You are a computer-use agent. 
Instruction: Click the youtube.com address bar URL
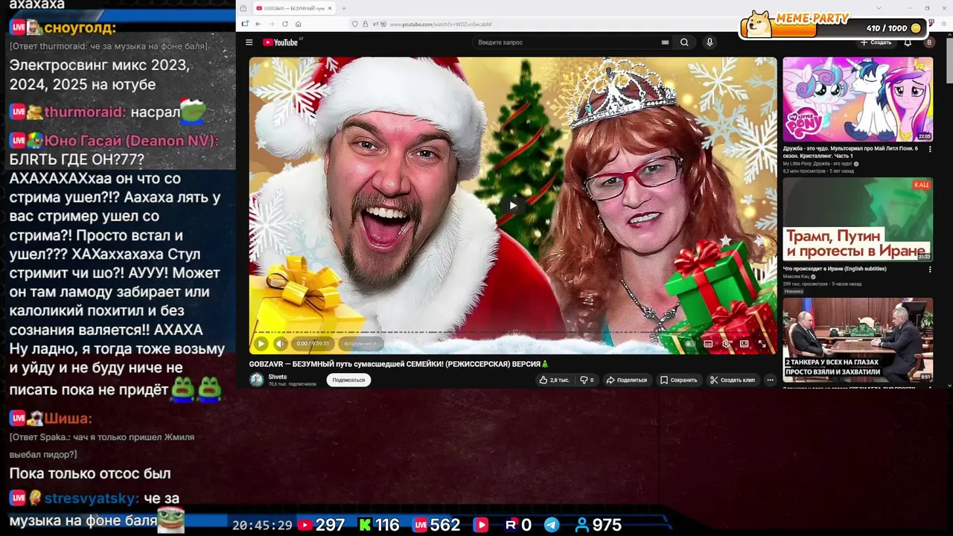coord(440,25)
